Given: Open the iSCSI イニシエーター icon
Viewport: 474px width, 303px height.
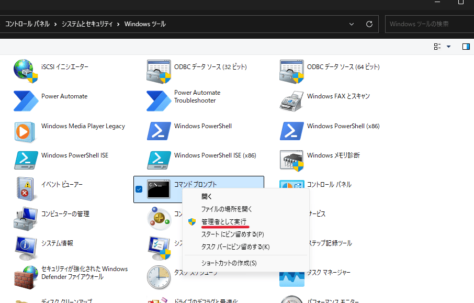Looking at the screenshot, I should pyautogui.click(x=26, y=71).
